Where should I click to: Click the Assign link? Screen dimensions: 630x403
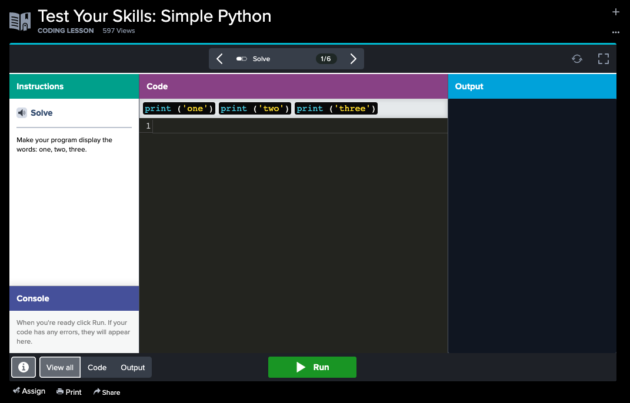pos(29,391)
